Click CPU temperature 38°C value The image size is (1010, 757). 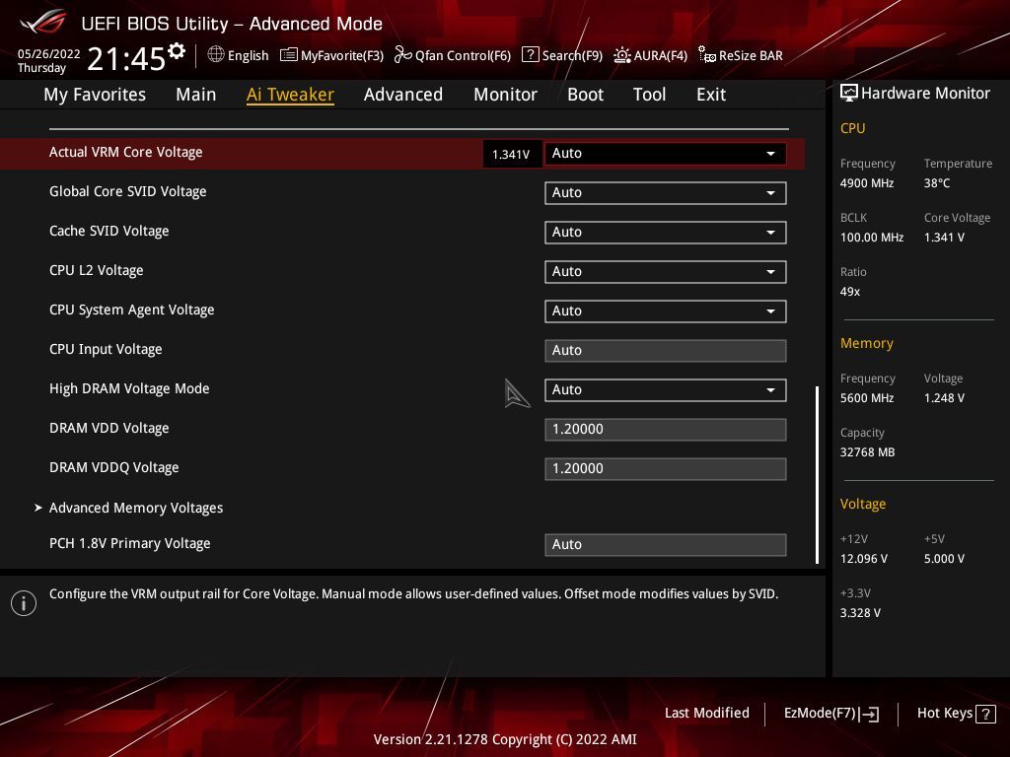click(x=937, y=183)
